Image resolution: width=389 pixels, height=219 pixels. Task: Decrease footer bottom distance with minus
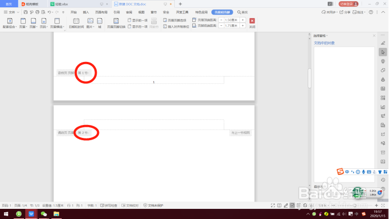[x=221, y=25]
